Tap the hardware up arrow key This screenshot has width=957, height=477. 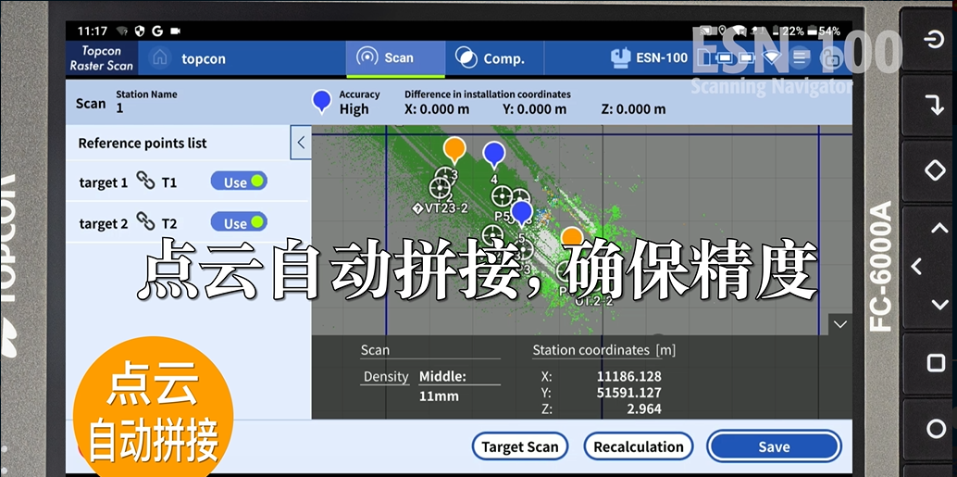coord(938,229)
